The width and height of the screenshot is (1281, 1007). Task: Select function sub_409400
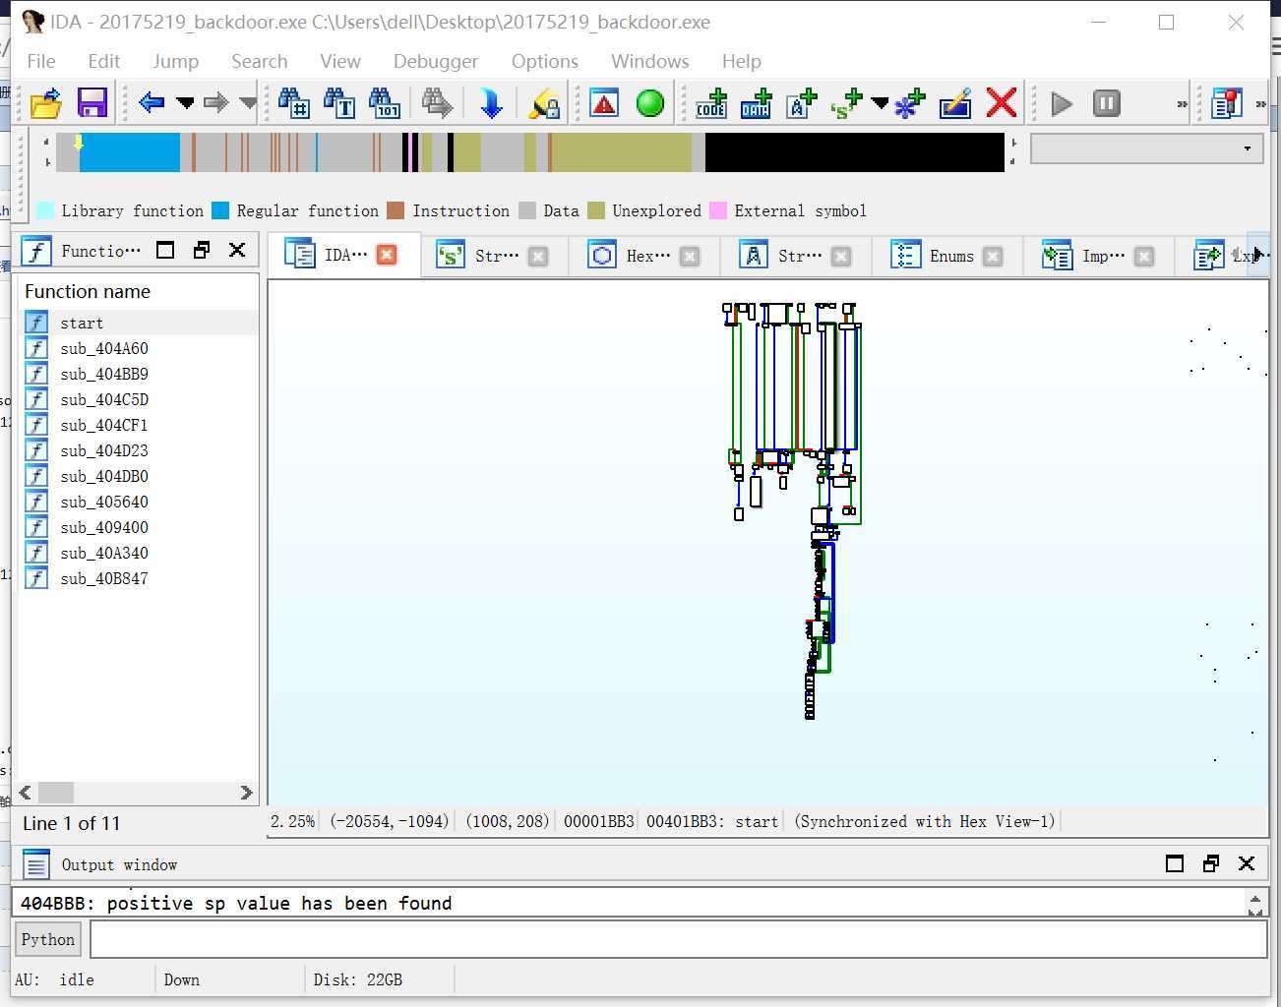click(139, 527)
